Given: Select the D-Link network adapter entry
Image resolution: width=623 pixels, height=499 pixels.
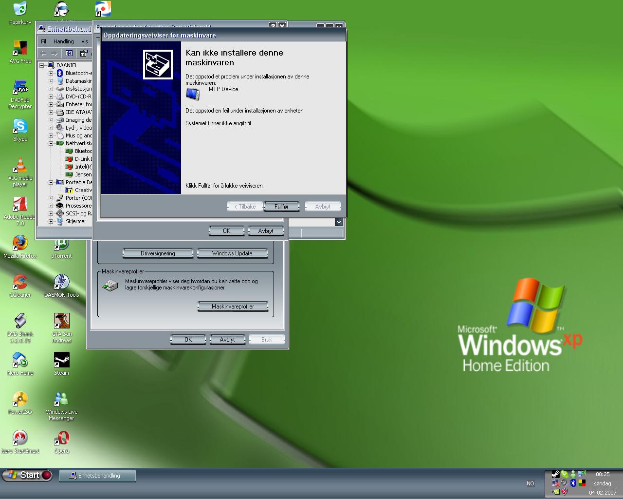Looking at the screenshot, I should [x=83, y=159].
